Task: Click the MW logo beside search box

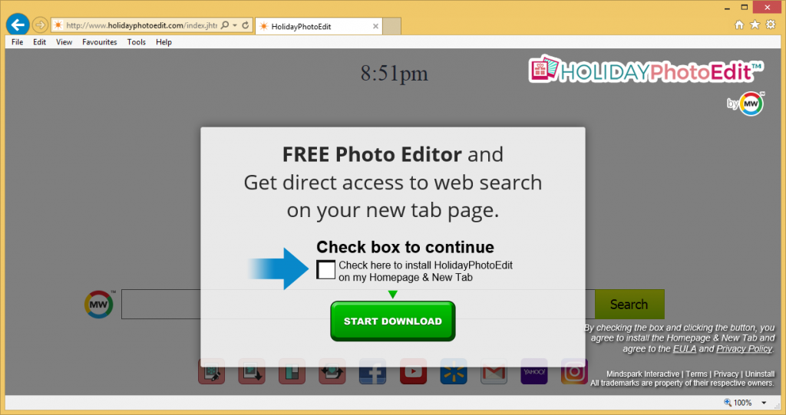Action: (x=99, y=305)
